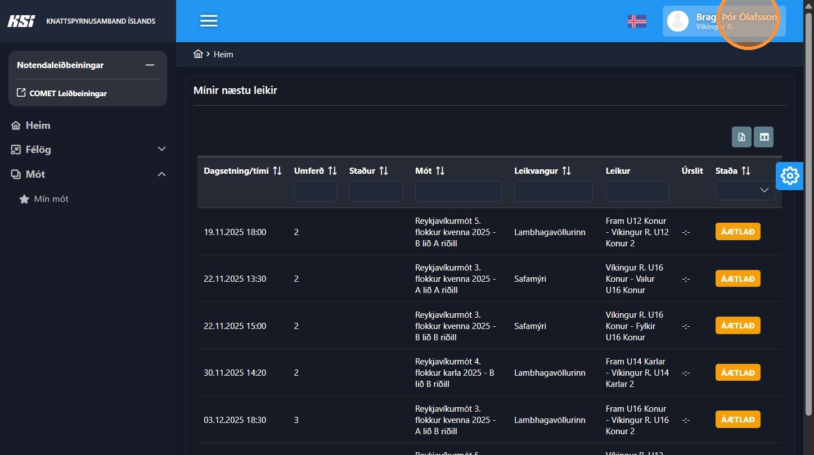Click Víkingur R. U16 Konur - Valur match
The image size is (814, 455).
click(635, 279)
